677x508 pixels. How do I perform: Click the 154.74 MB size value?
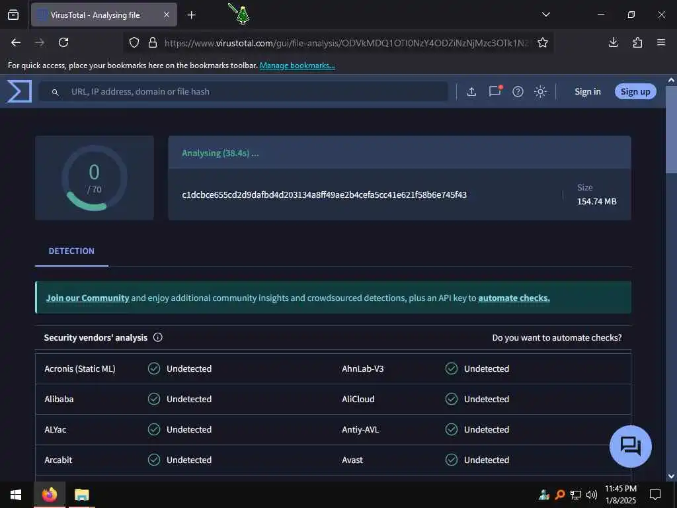point(597,201)
